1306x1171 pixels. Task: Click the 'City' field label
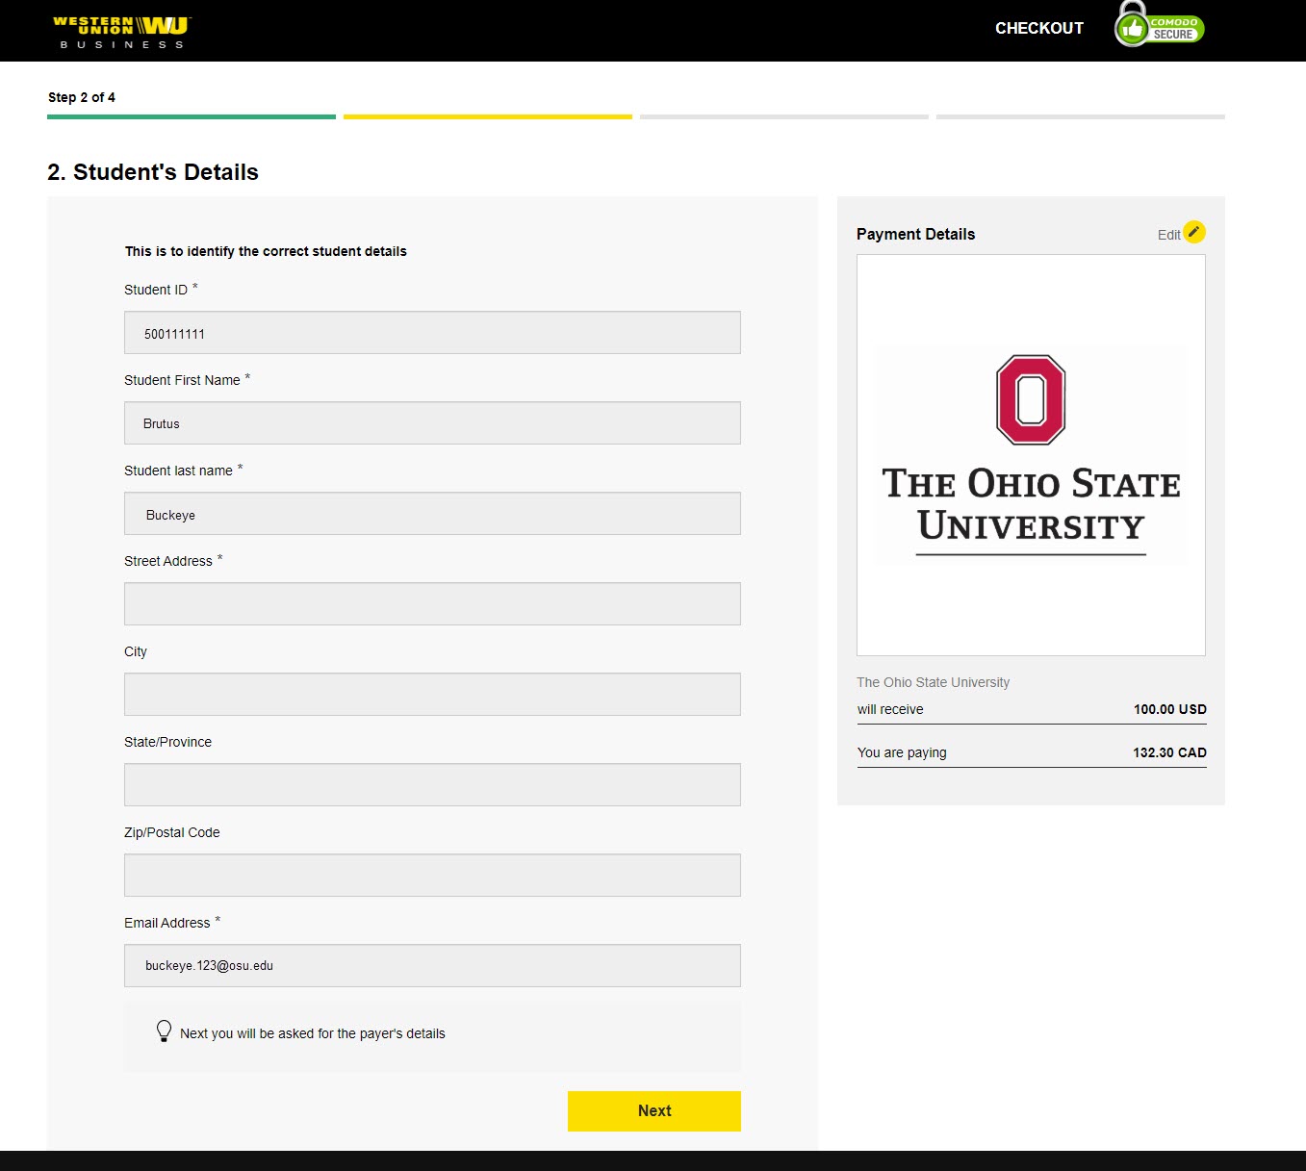pos(136,651)
